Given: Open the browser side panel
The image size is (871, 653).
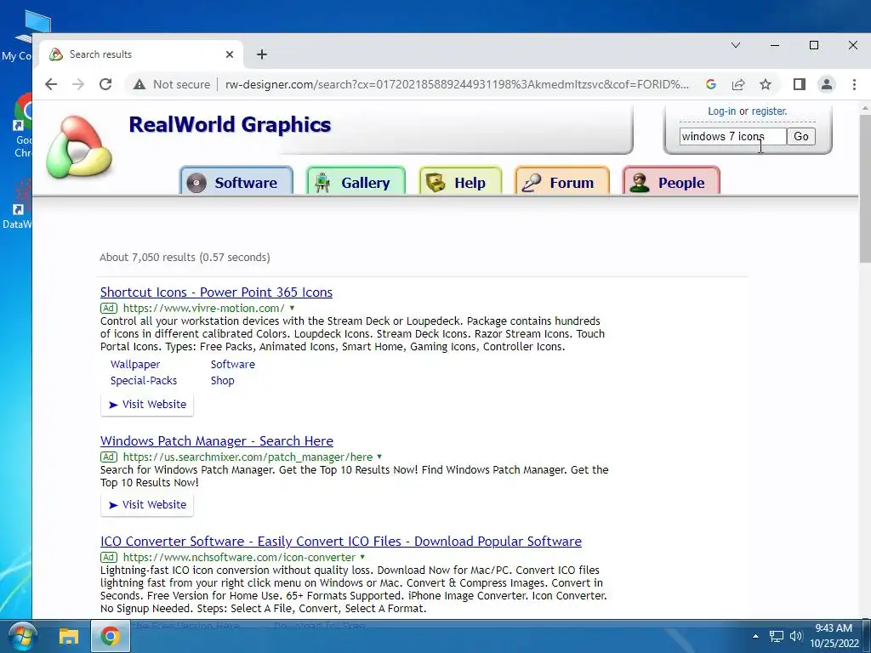Looking at the screenshot, I should click(800, 84).
